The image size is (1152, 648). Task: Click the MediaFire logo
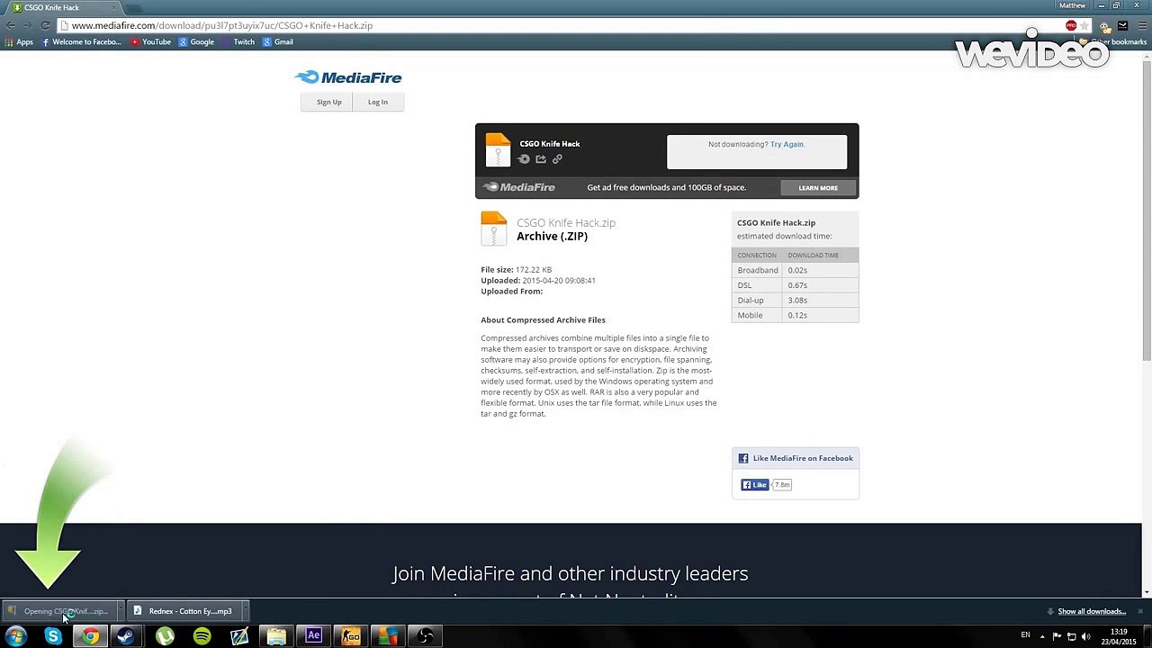tap(348, 77)
